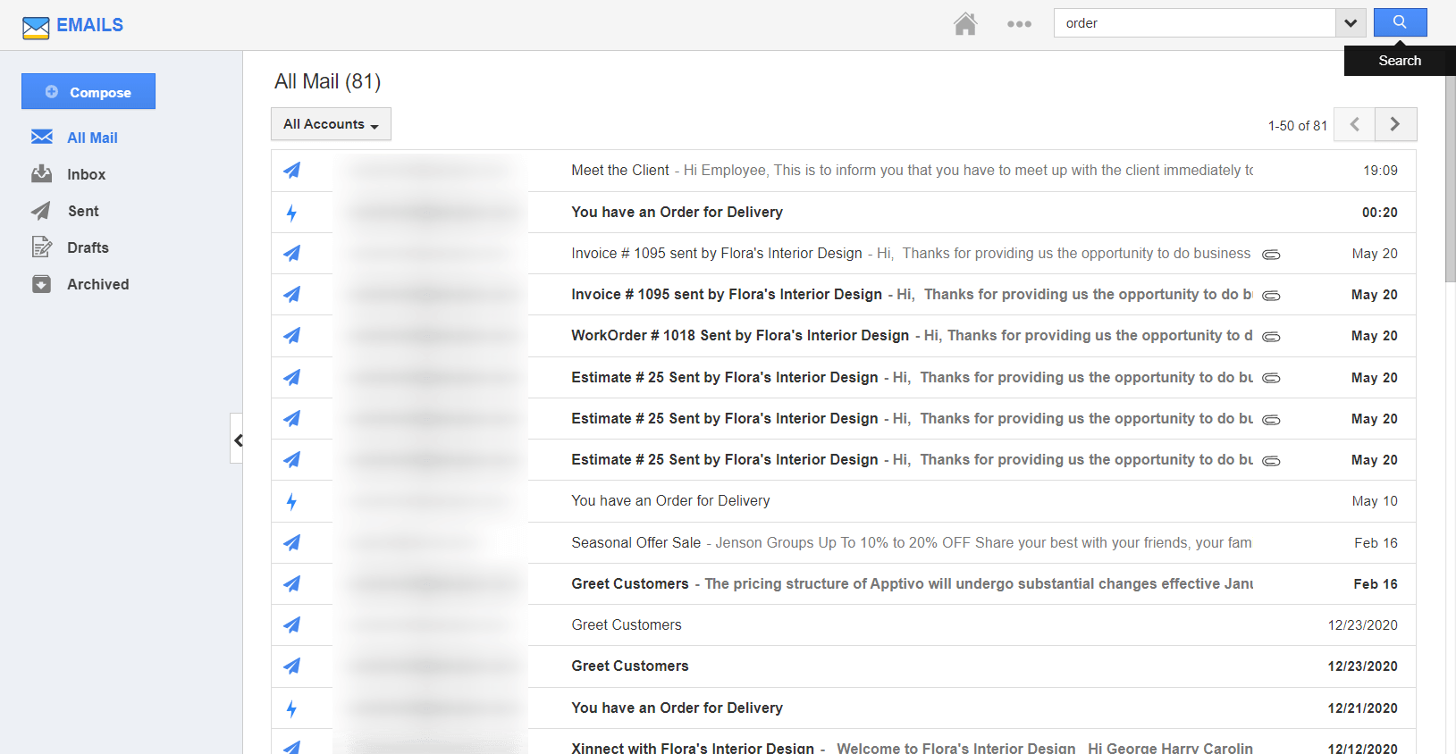This screenshot has height=754, width=1456.
Task: Go to the next page of emails
Action: 1395,124
